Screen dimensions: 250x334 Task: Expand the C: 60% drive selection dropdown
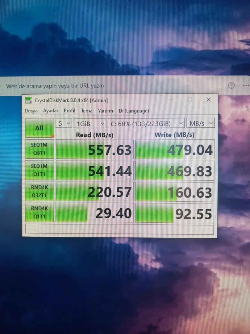pos(146,123)
